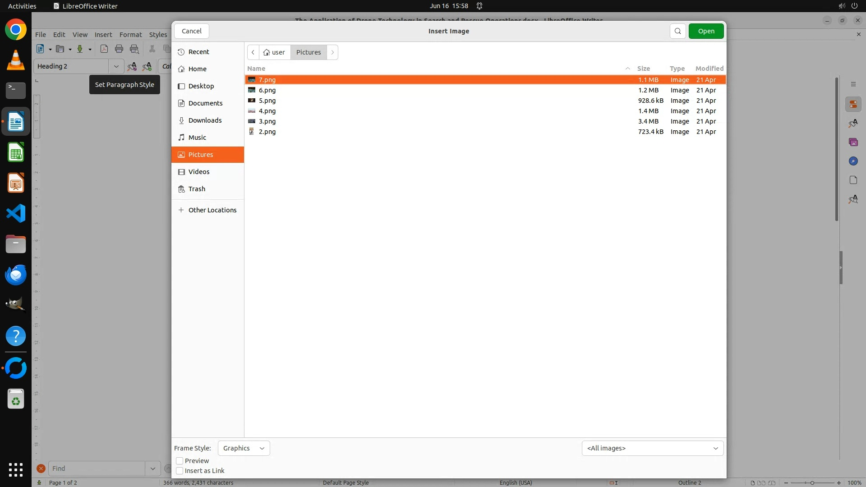Viewport: 866px width, 487px height.
Task: Sort files by the Size column header
Action: [x=643, y=69]
